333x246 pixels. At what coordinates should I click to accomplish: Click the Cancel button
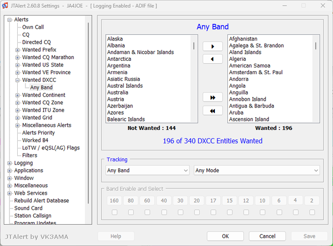tap(267, 236)
